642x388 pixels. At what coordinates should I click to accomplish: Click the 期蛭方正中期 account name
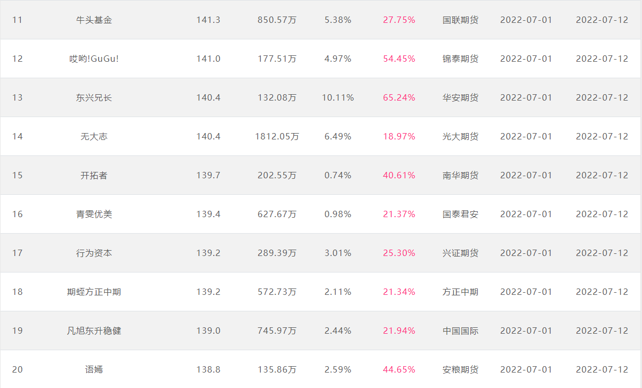pyautogui.click(x=94, y=292)
